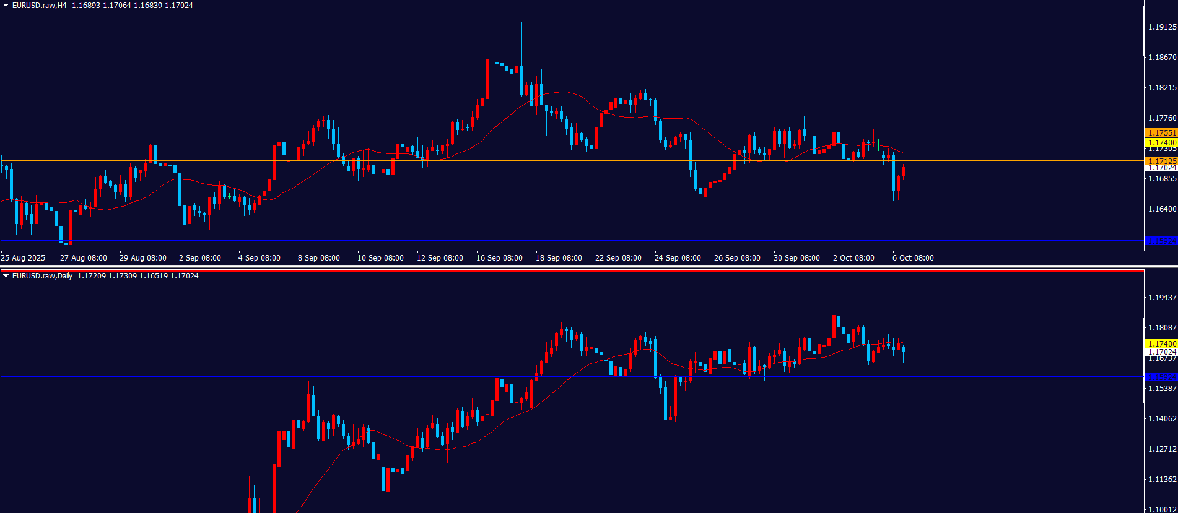Click the 1.19437 Daily price scale value
The width and height of the screenshot is (1178, 513).
coord(1162,298)
